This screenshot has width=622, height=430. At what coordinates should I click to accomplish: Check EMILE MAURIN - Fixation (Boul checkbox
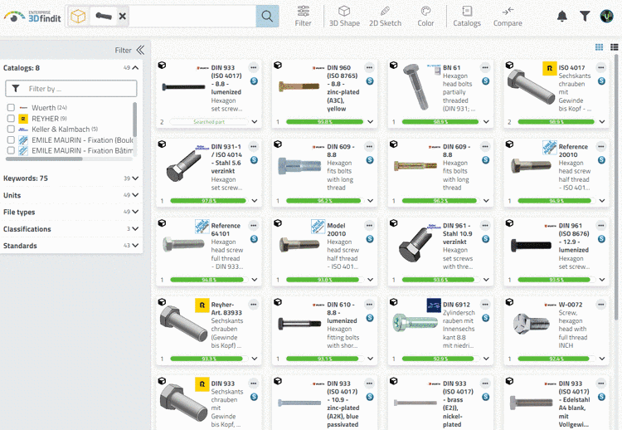pos(11,139)
